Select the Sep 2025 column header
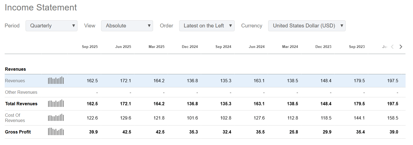 [90, 47]
